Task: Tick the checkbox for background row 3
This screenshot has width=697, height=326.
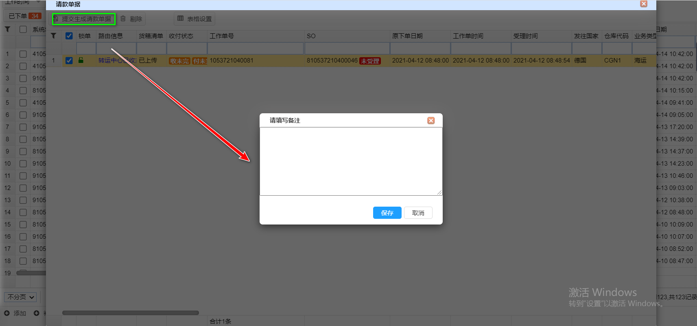Action: click(x=23, y=78)
